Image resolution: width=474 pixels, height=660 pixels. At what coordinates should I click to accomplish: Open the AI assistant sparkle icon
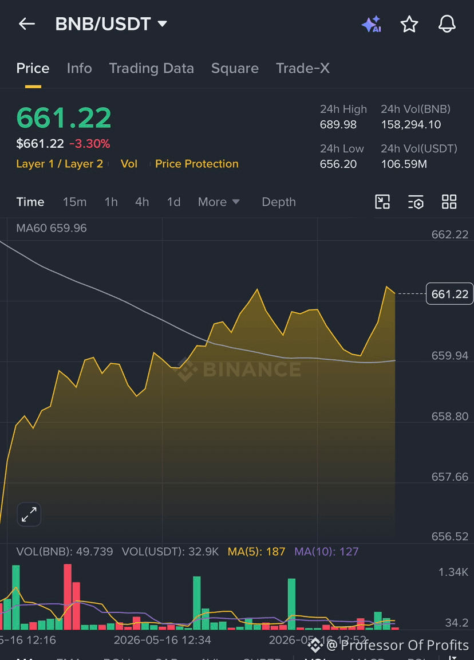tap(372, 24)
